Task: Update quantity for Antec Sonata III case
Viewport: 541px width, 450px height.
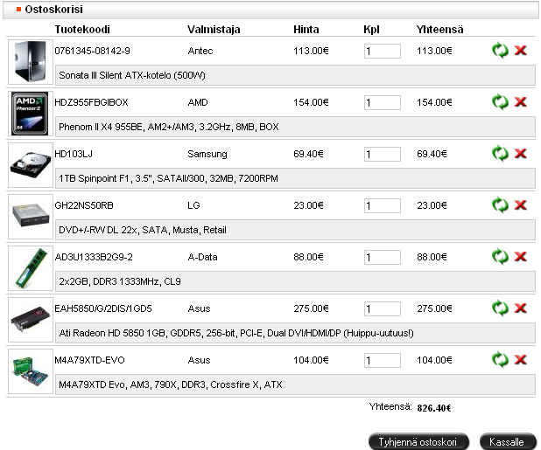Action: [500, 51]
